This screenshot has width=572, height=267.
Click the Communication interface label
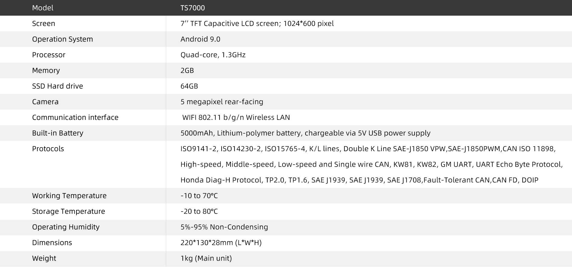pos(75,117)
